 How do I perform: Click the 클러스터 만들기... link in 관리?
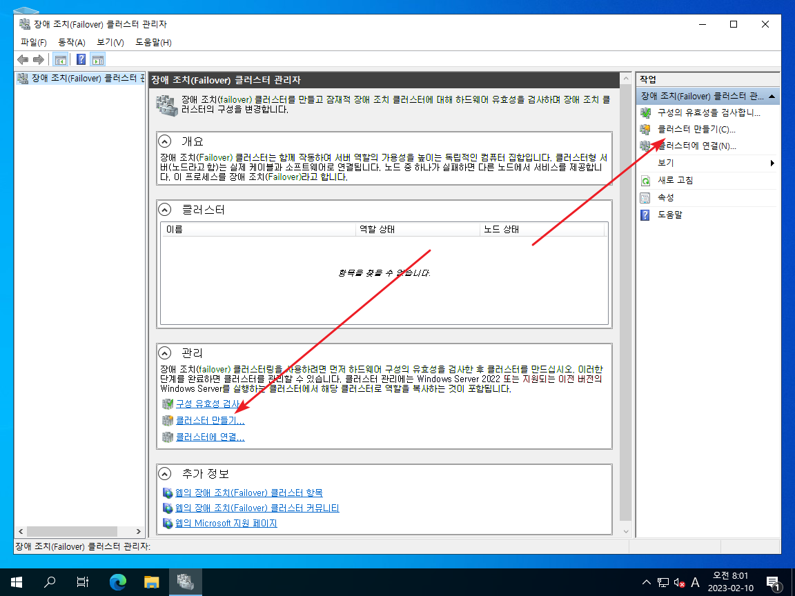click(x=210, y=421)
